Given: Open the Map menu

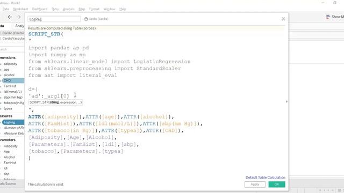Looking at the screenshot, I should point(82,9).
